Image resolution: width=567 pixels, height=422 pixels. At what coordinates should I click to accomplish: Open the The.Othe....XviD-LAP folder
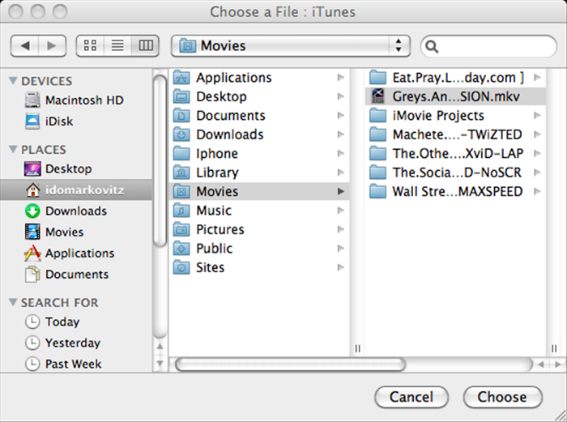tap(455, 153)
